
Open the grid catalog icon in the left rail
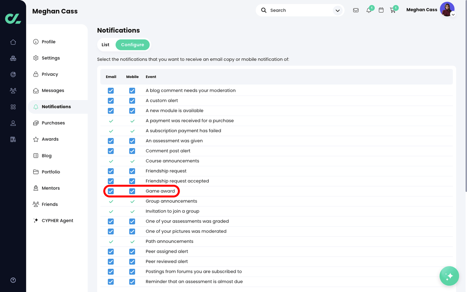[13, 107]
